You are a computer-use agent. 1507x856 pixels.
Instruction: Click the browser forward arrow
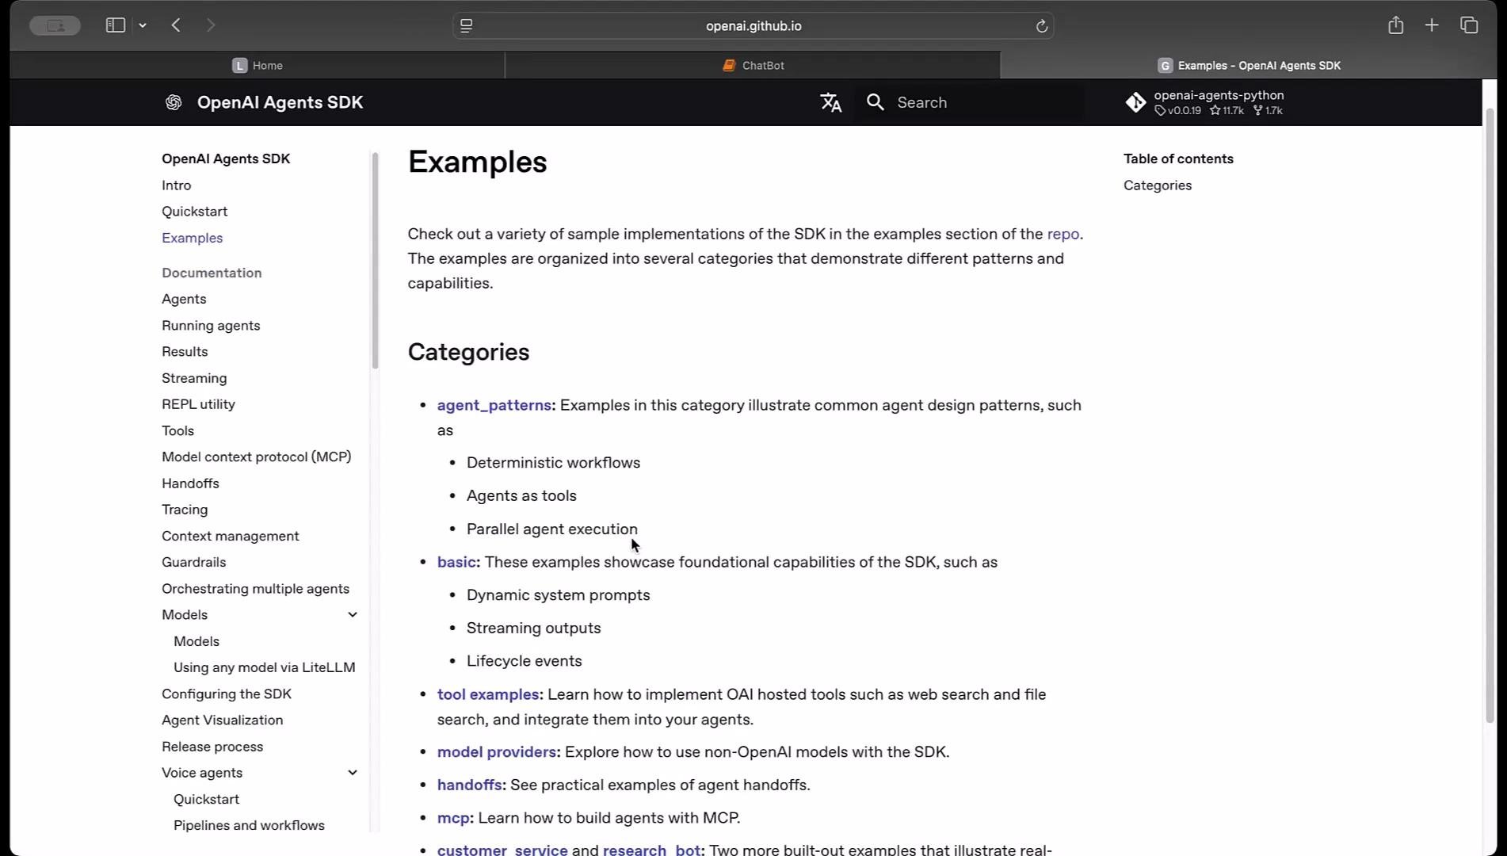[211, 25]
